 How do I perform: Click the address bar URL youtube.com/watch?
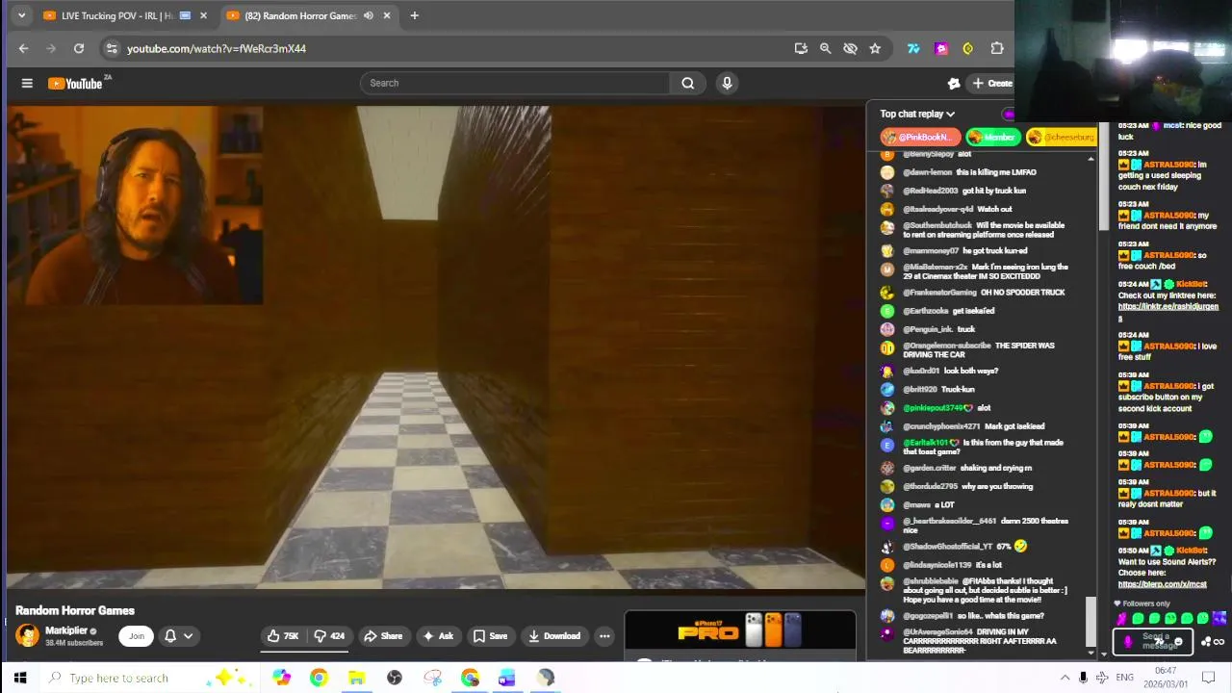pyautogui.click(x=217, y=48)
